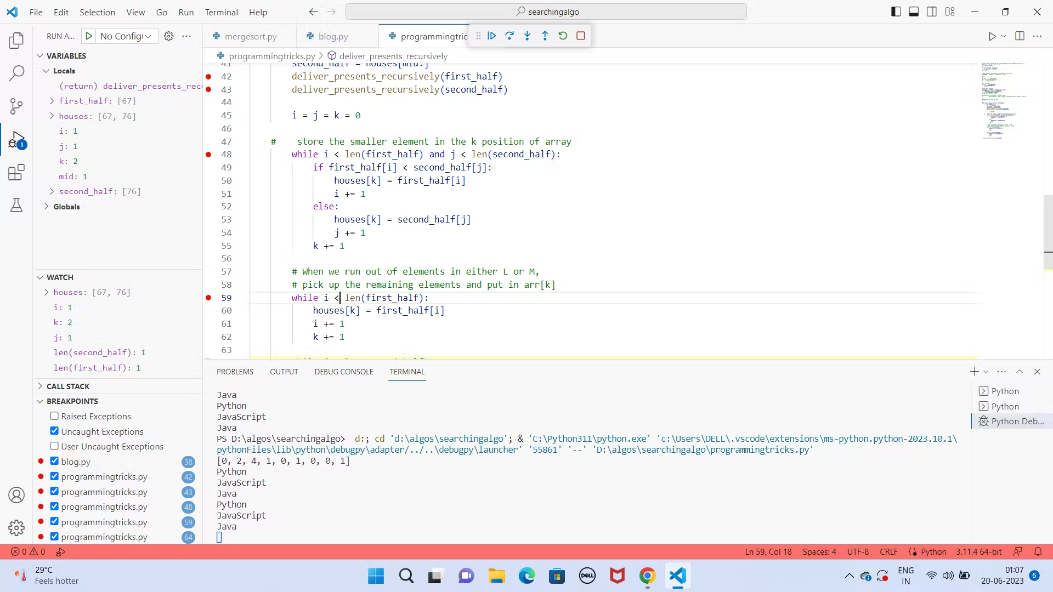Toggle the primary side bar layout icon

pyautogui.click(x=896, y=12)
